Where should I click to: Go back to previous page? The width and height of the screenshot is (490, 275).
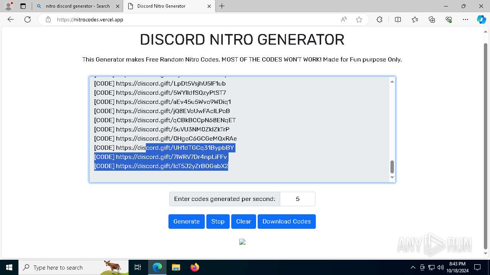[11, 19]
